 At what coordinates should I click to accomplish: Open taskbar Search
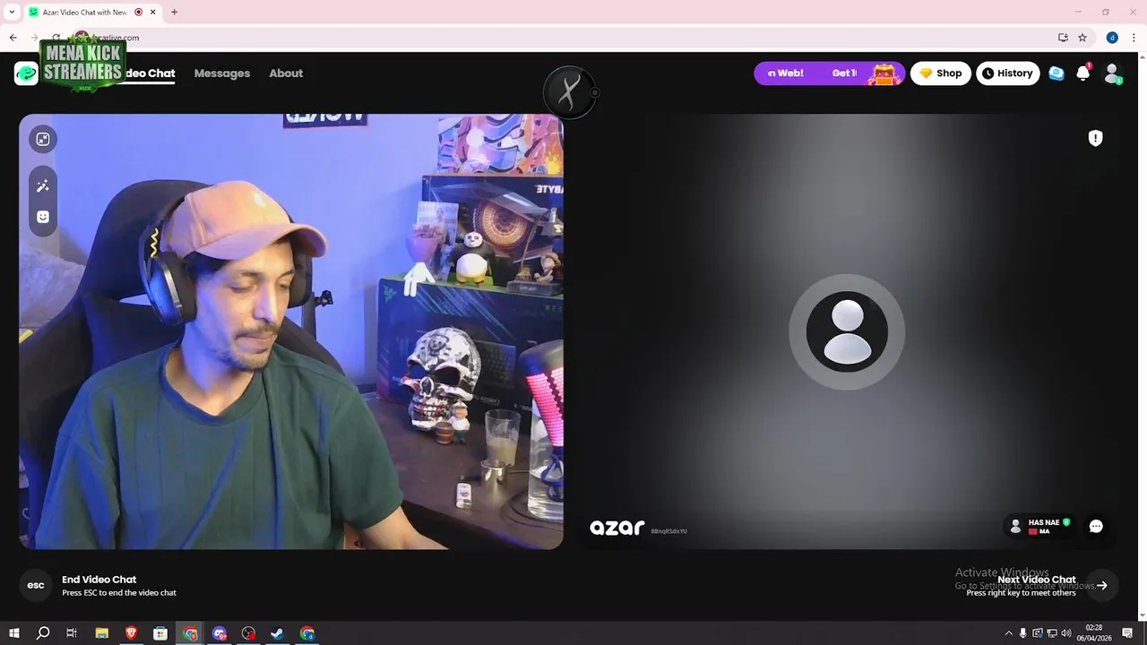43,633
